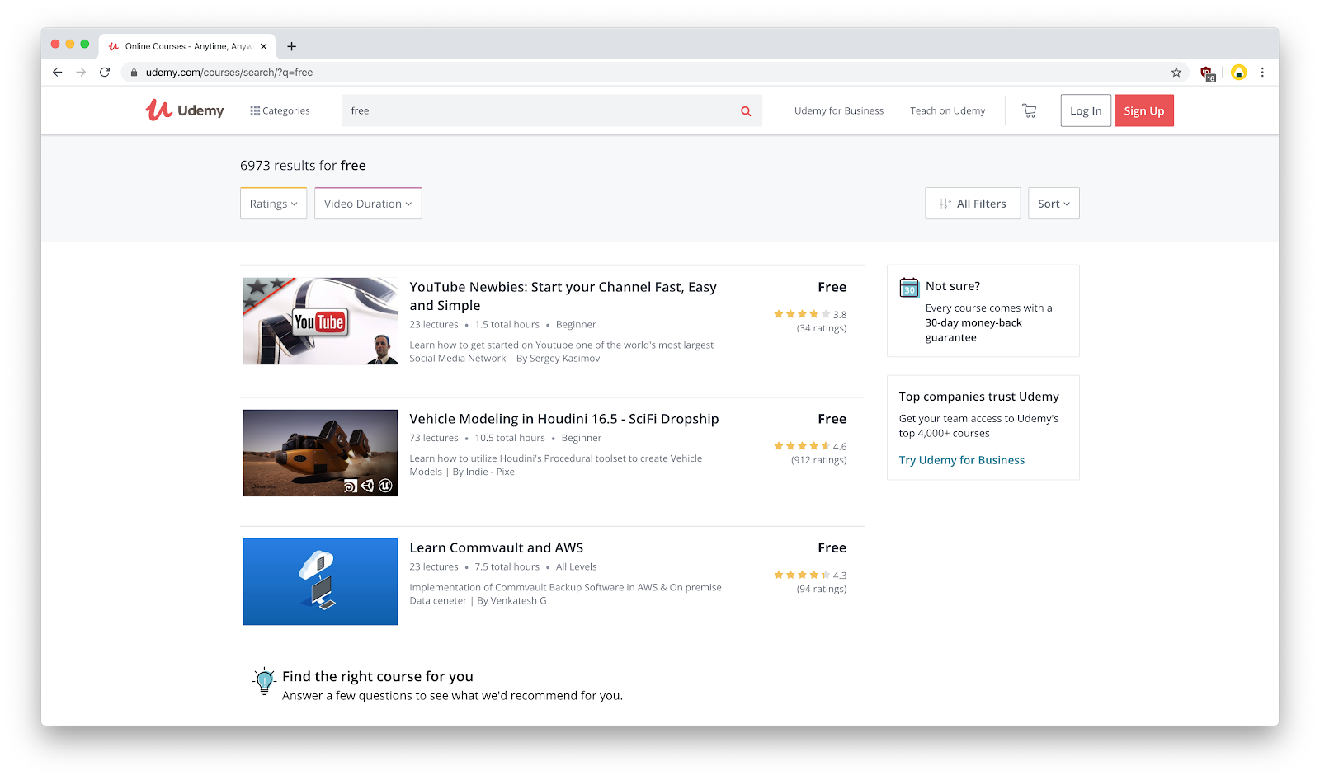
Task: Open the Learn Commvault and AWS thumbnail
Action: pos(320,581)
